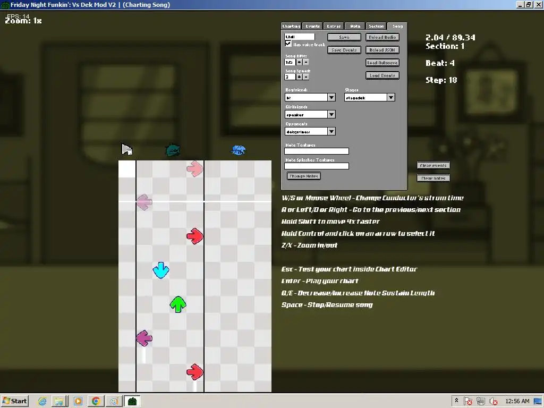Viewport: 544px width, 408px height.
Task: Decrease Song Speed with minus stepper
Action: (x=305, y=77)
